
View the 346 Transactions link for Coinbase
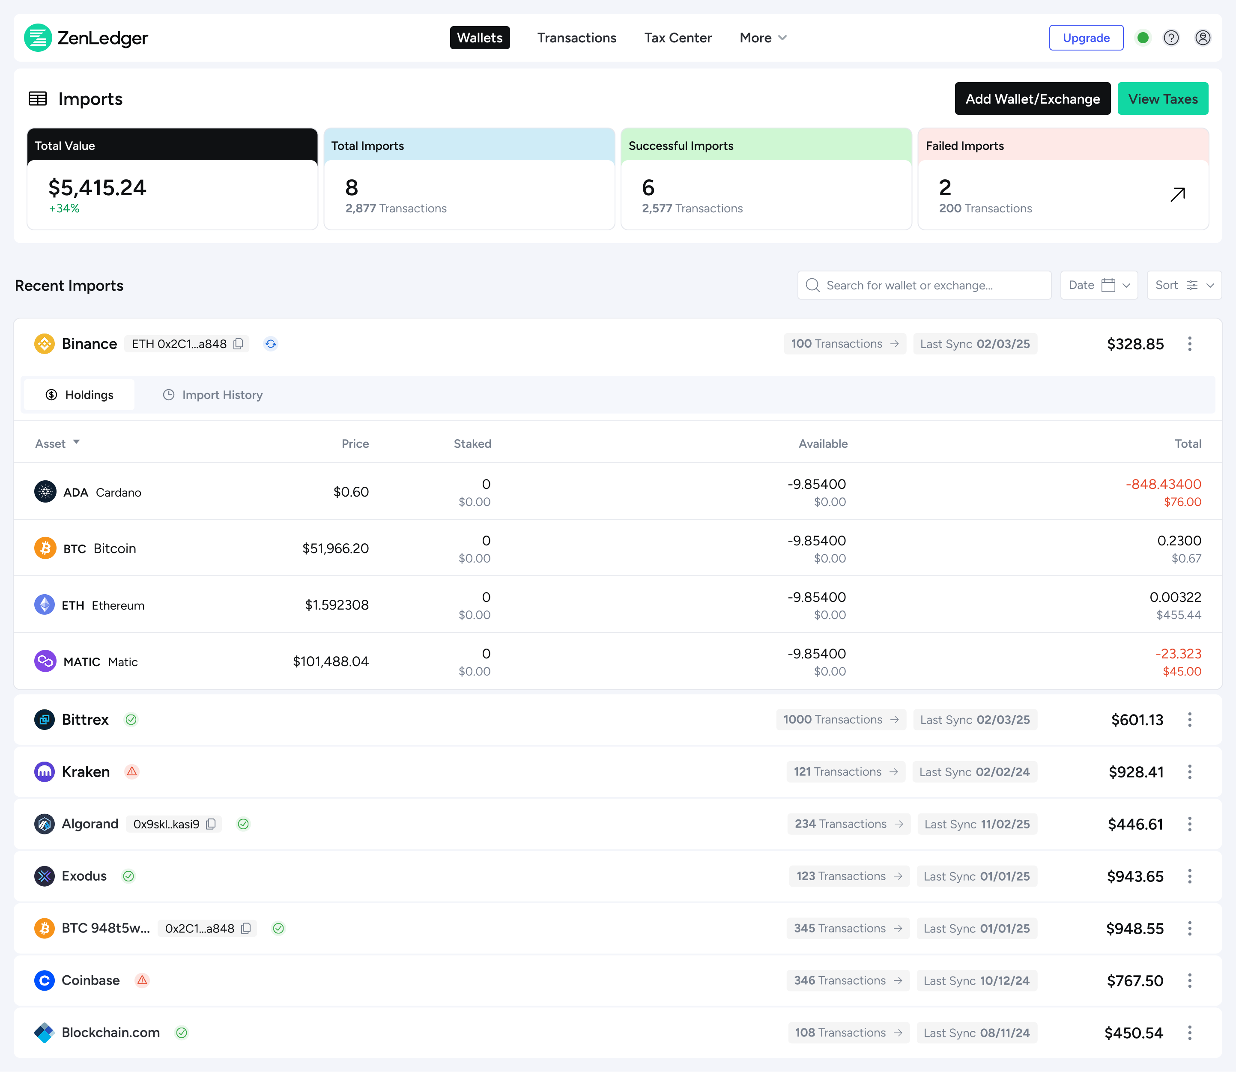(x=847, y=980)
